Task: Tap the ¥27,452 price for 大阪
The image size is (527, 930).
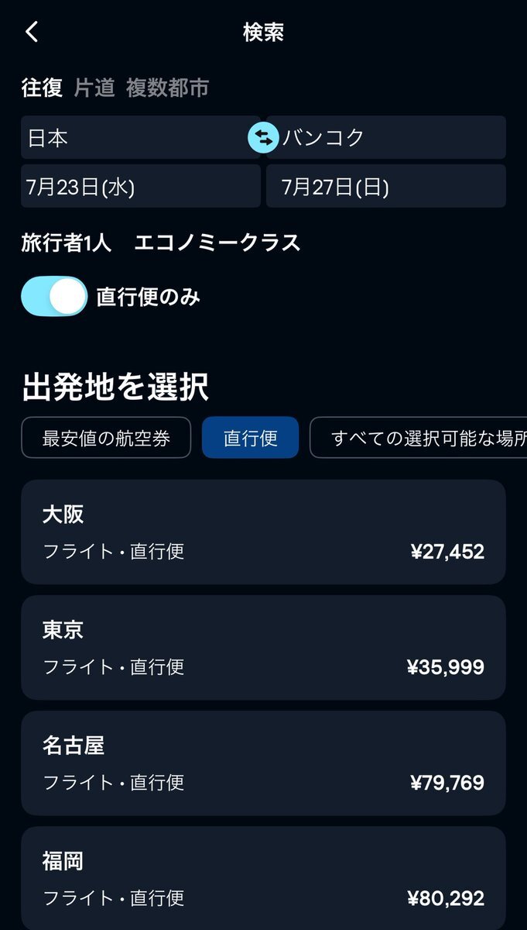Action: (x=447, y=552)
